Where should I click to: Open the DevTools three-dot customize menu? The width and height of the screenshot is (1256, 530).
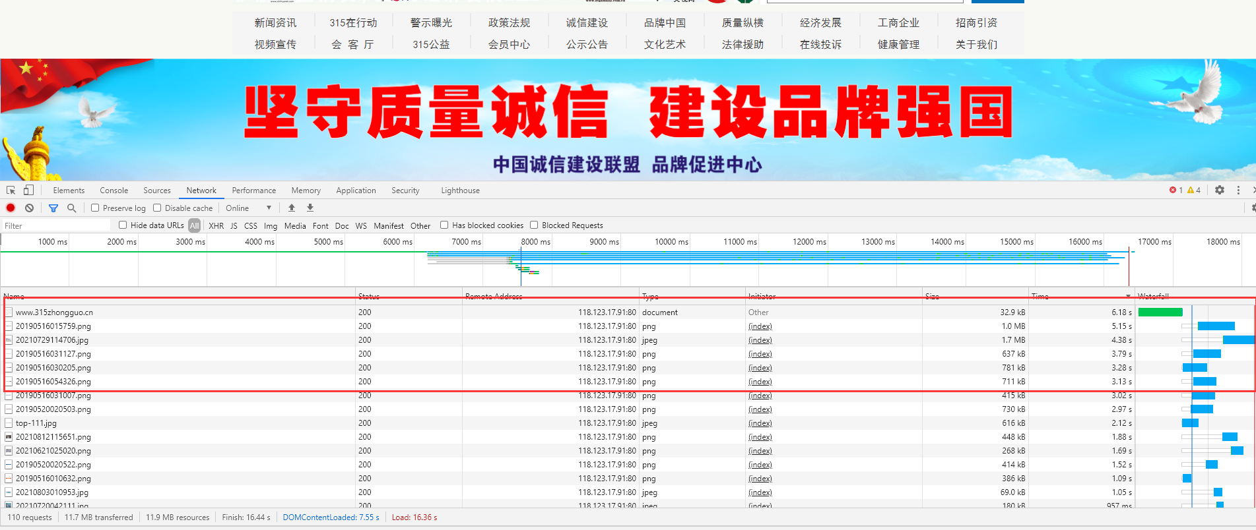(1238, 191)
